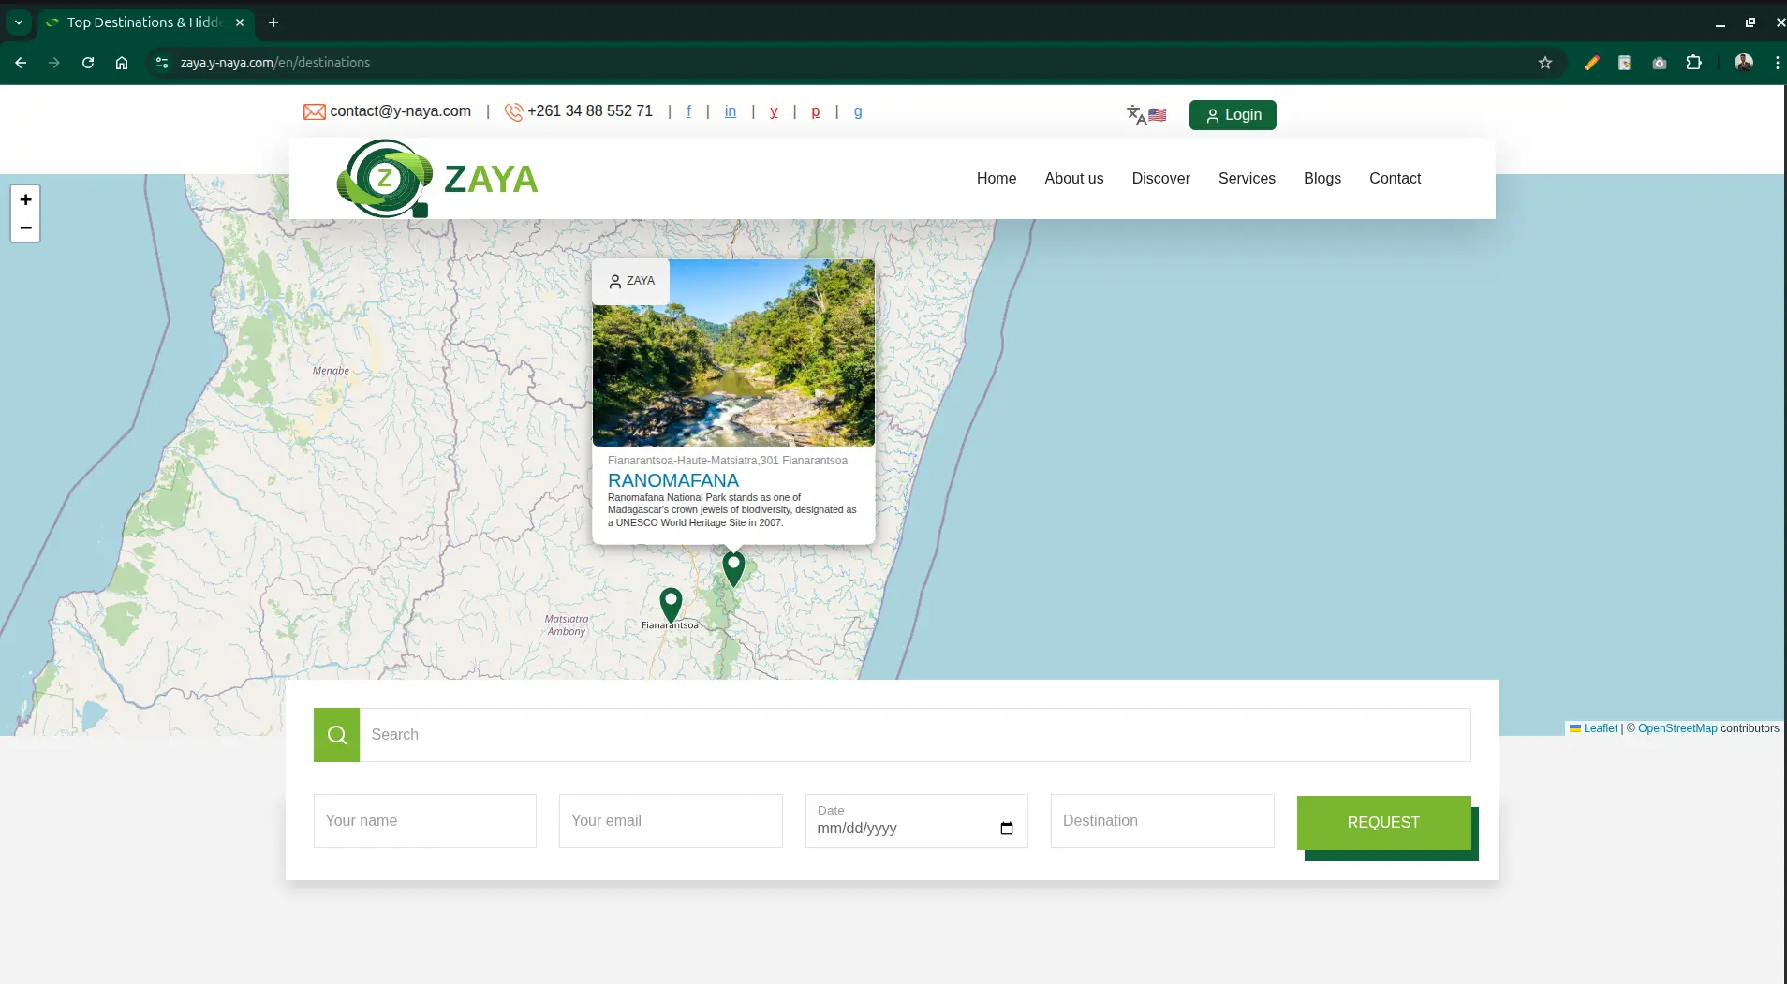Open ZAYA's Facebook page via the f icon
Screen dimensions: 1787x984
[x=688, y=111]
